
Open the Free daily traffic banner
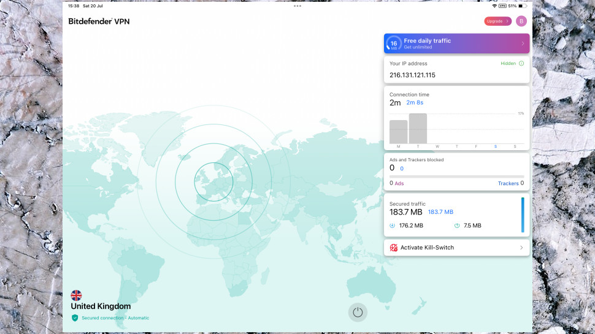[x=456, y=44]
